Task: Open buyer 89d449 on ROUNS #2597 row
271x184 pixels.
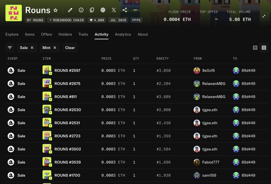Action: click(248, 71)
